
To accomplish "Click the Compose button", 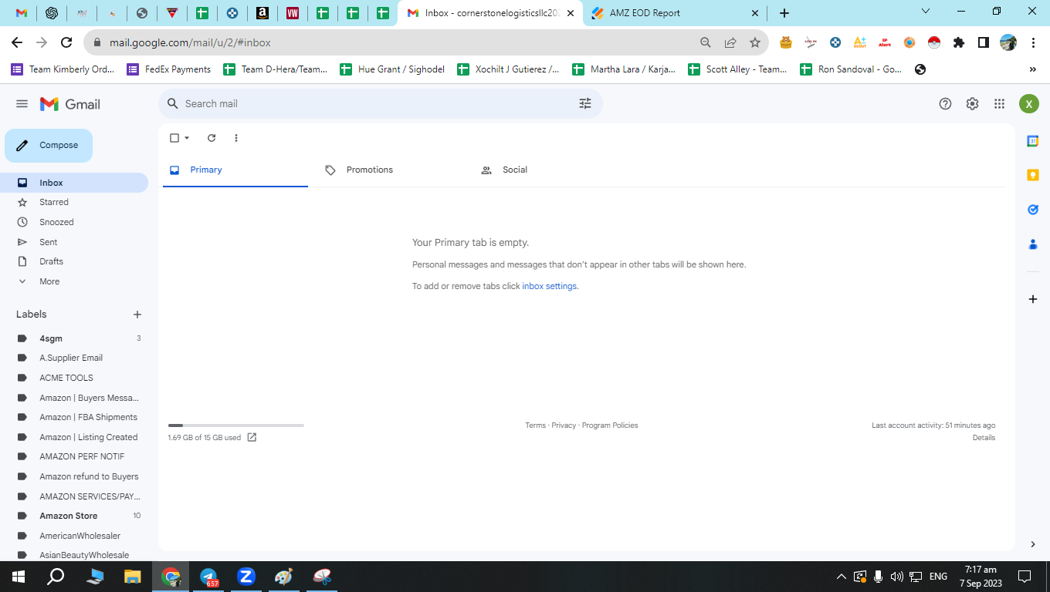I will [49, 146].
